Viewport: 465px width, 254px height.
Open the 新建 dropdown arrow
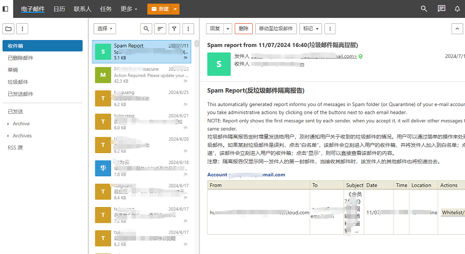pos(176,9)
